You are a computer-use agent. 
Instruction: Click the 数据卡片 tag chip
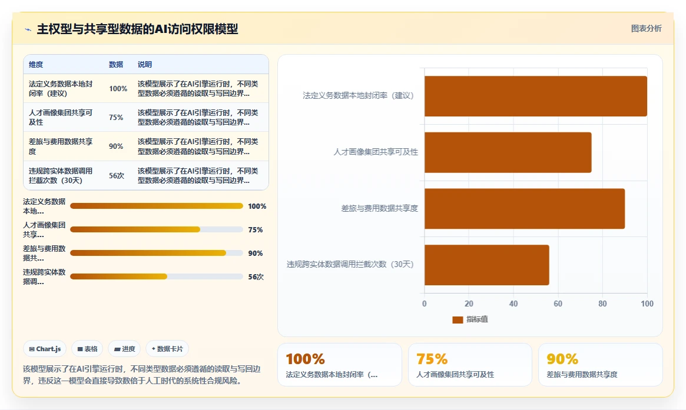tap(167, 349)
